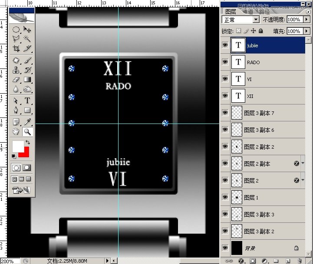Select the Hand tool

(x=16, y=132)
